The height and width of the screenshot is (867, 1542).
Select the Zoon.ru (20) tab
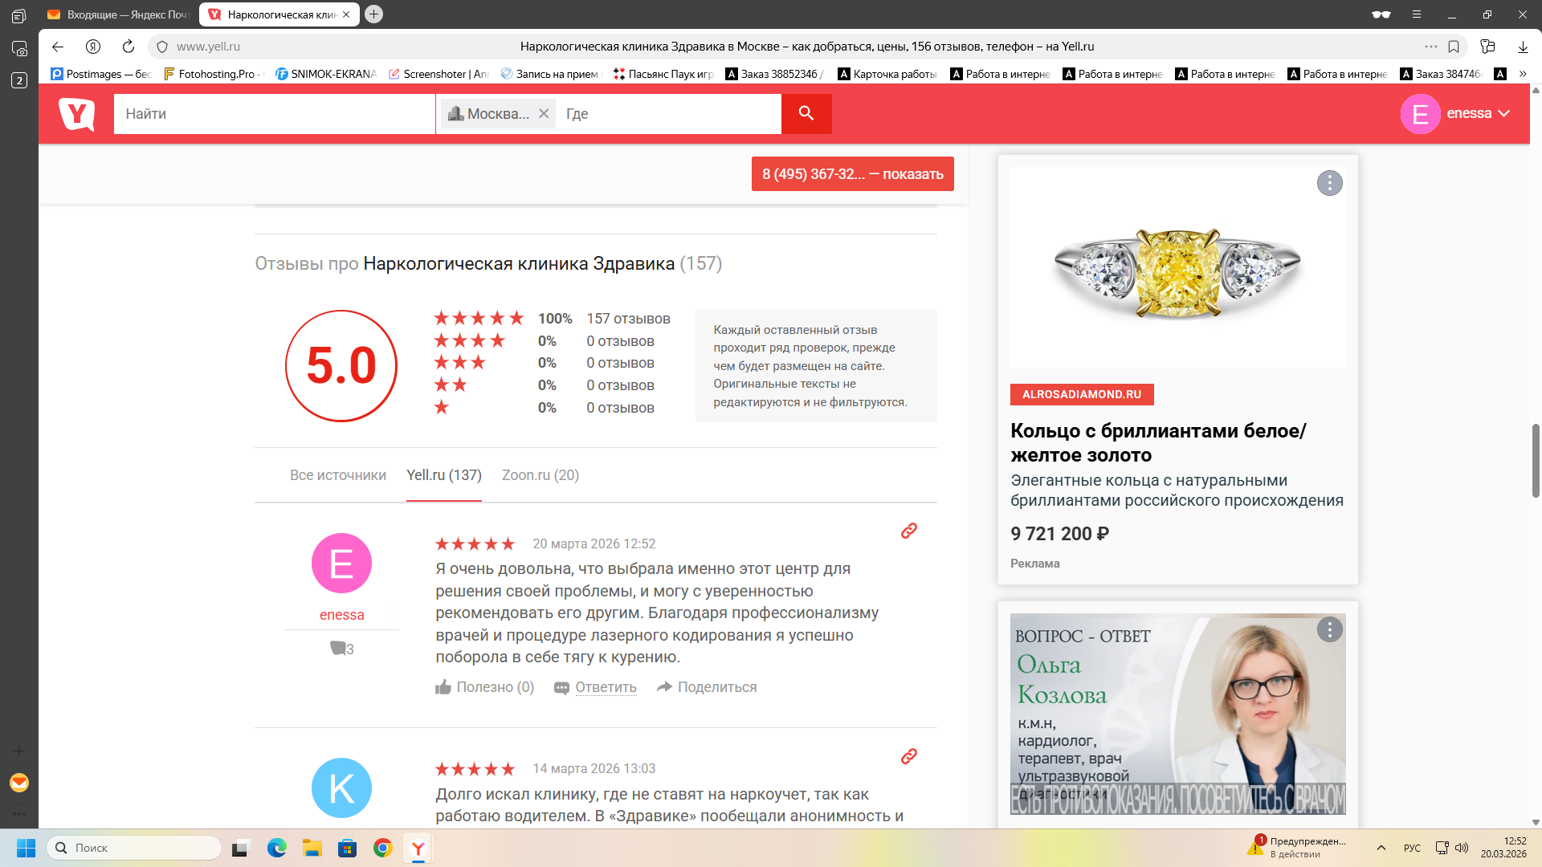click(540, 475)
